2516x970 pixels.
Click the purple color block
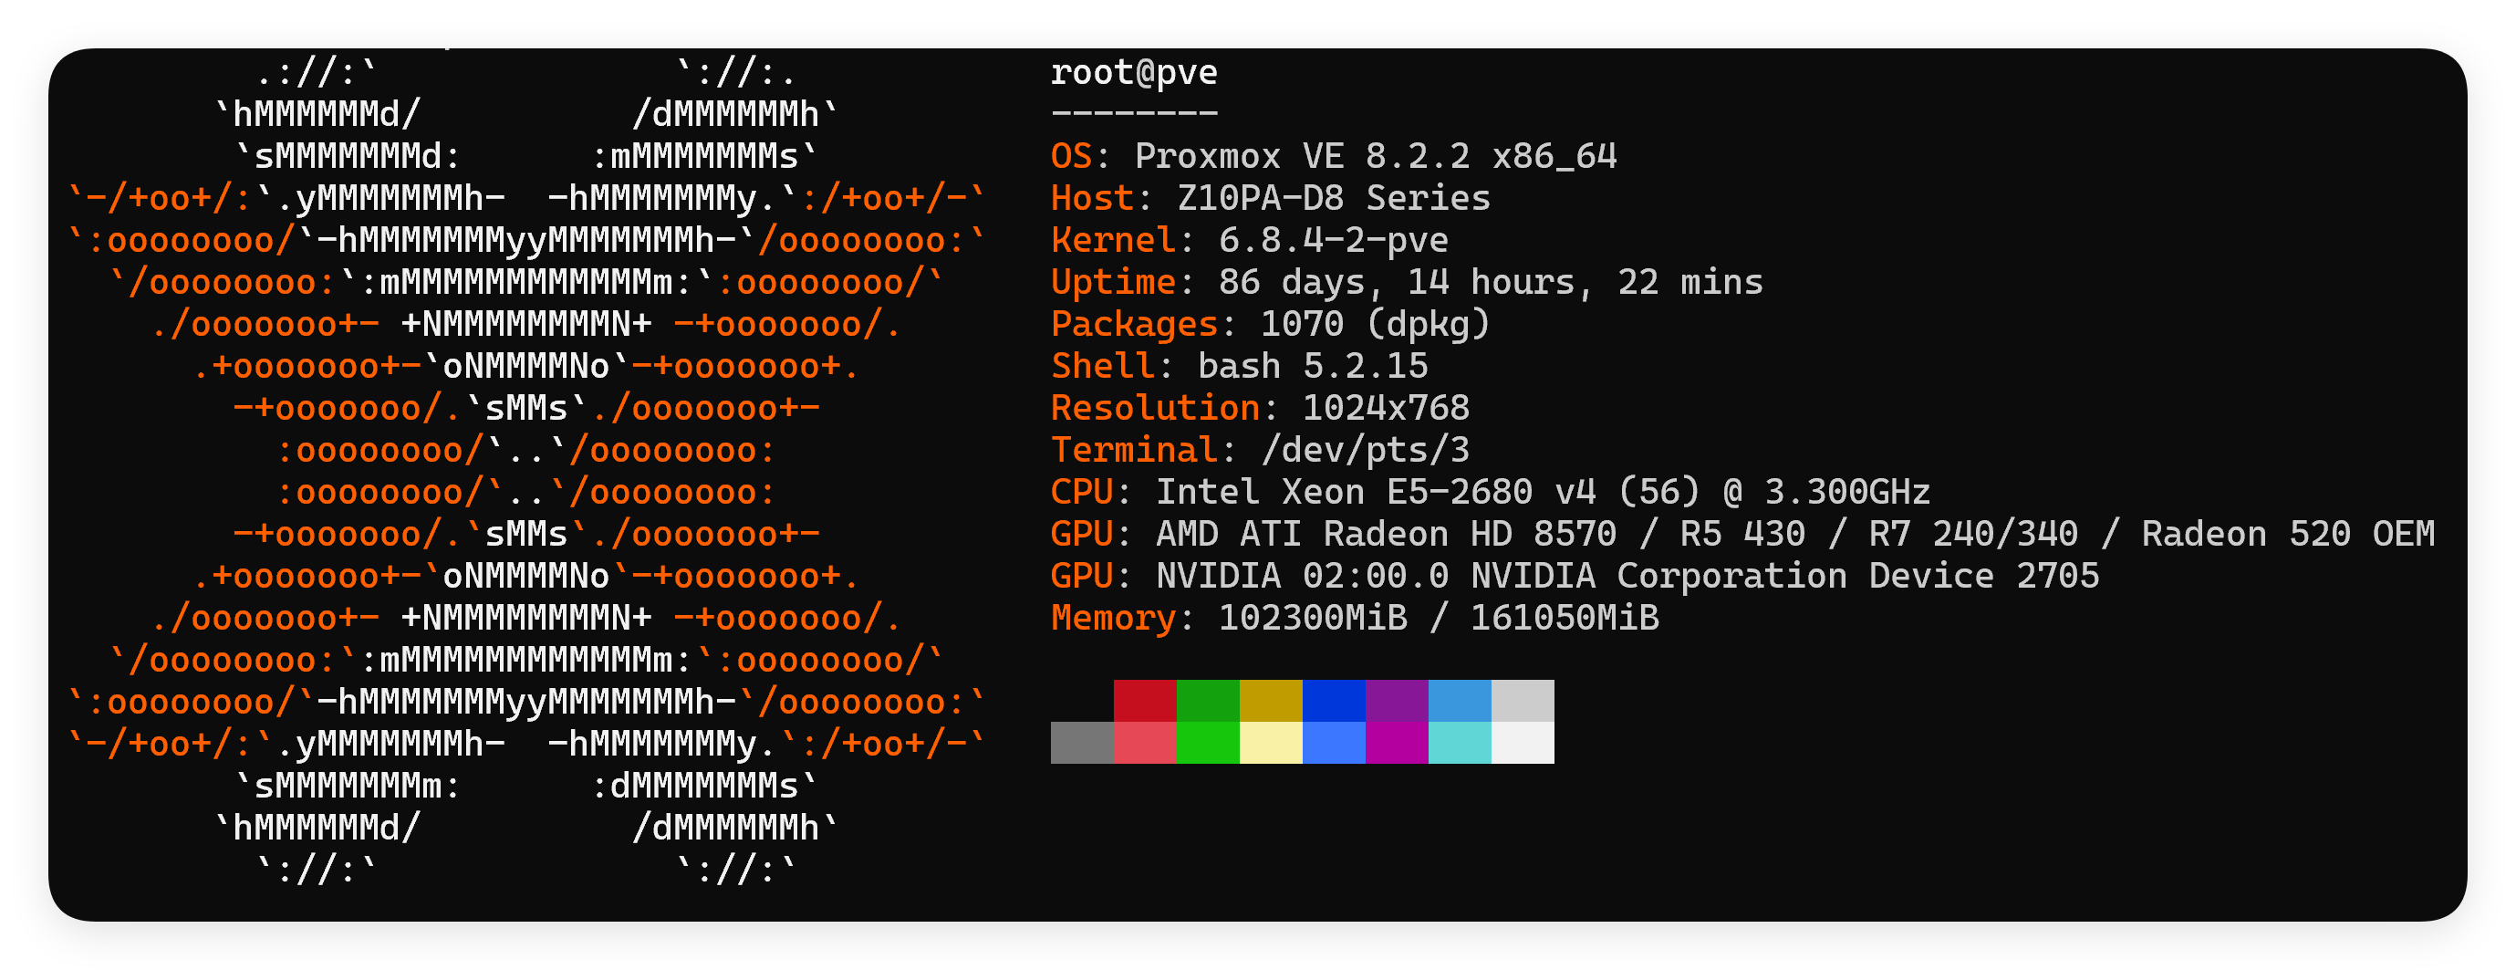tap(1397, 701)
